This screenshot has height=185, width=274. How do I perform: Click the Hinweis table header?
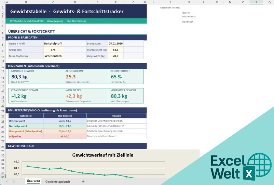click(x=117, y=116)
